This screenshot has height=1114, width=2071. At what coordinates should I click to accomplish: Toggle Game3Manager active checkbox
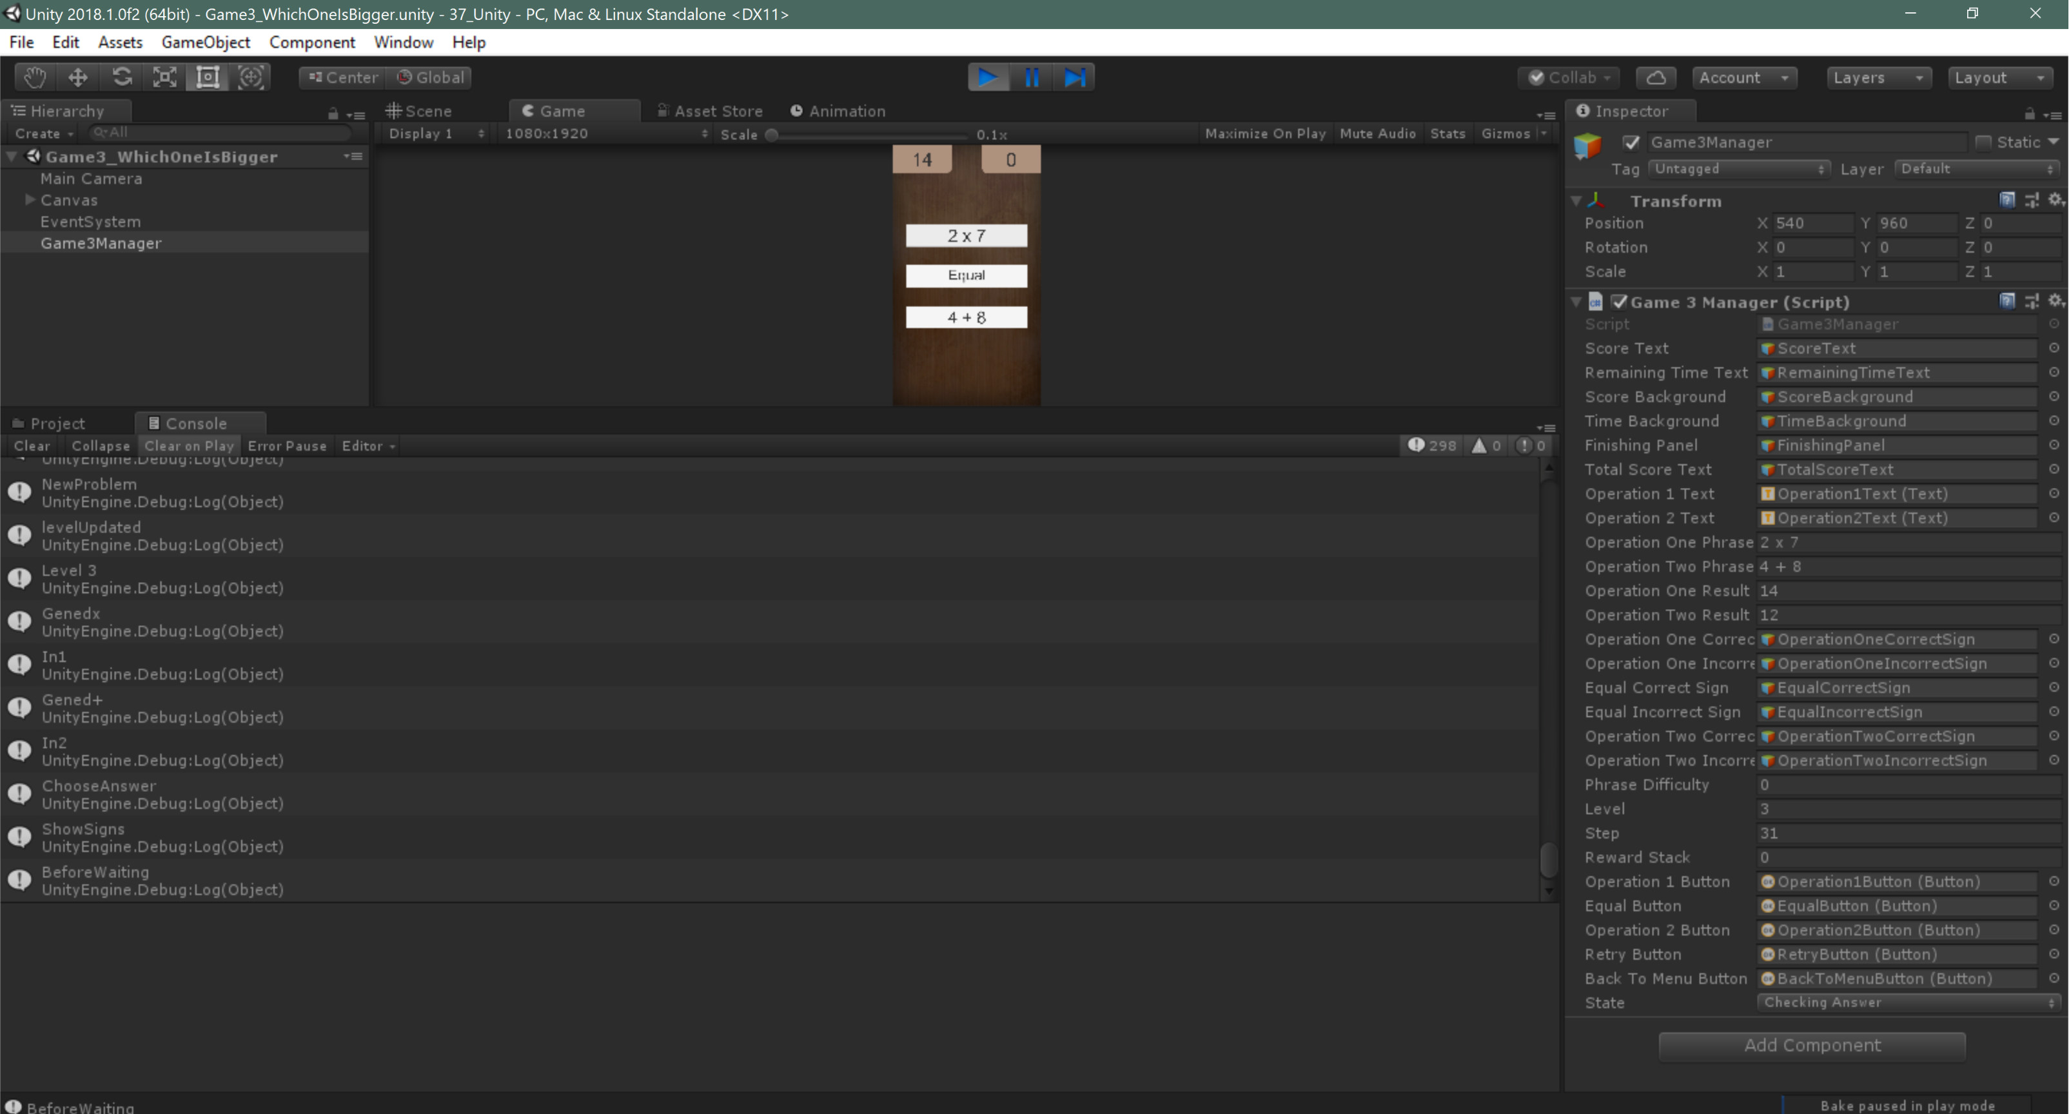[x=1631, y=142]
